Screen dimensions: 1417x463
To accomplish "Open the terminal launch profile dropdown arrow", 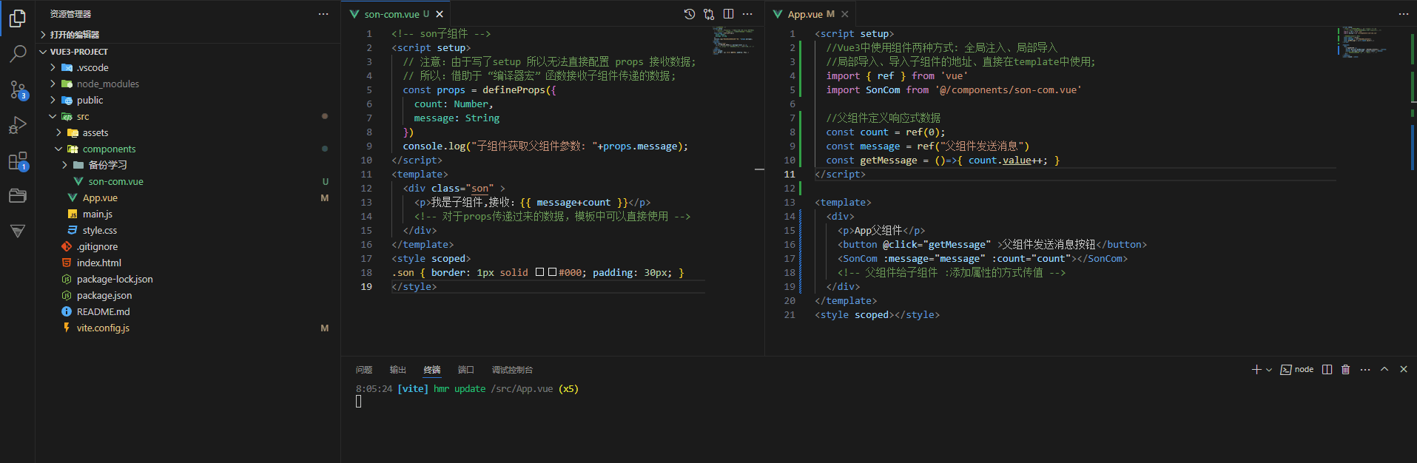I will pos(1269,369).
